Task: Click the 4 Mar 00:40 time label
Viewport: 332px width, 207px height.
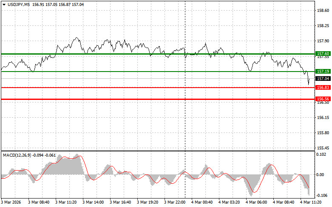Action: coord(202,202)
